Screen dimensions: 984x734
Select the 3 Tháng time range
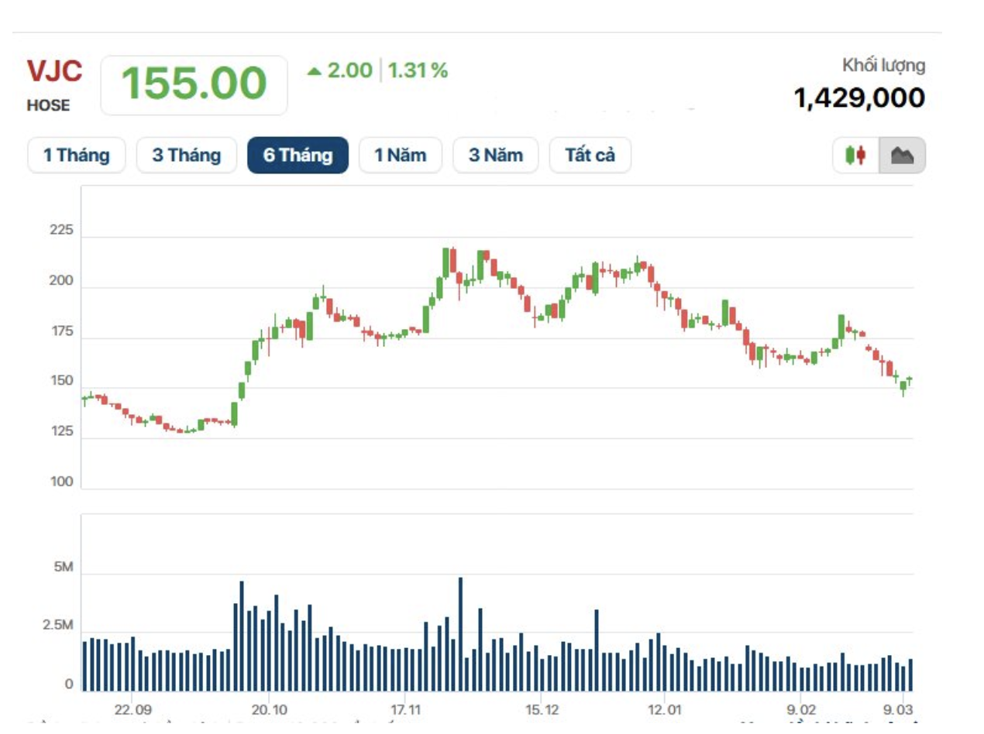[x=186, y=156]
